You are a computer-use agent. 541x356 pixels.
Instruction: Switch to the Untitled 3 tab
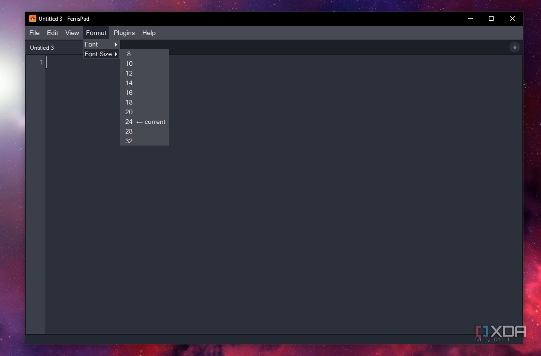(x=42, y=47)
